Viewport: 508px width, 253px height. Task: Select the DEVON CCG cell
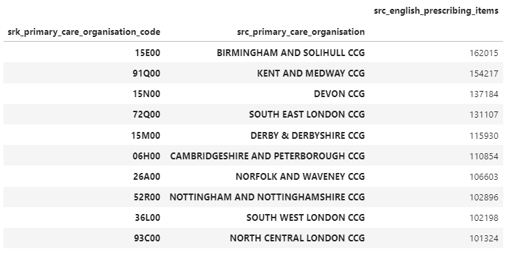pyautogui.click(x=339, y=94)
